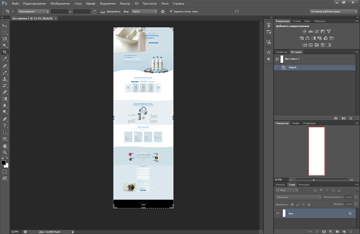Screen dimensions: 360x234
Task: Open the 'Сетка' overlay view dropdown
Action: tap(145, 12)
